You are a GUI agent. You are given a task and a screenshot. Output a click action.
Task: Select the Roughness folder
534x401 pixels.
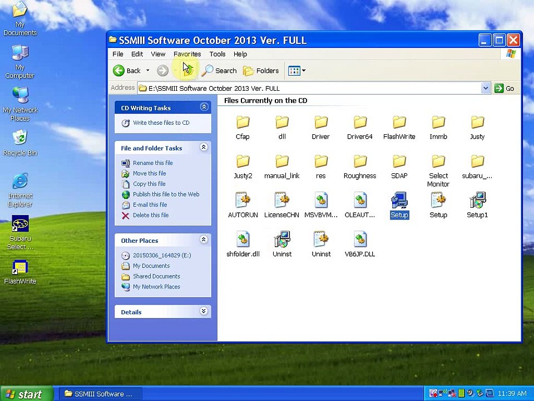coord(360,162)
